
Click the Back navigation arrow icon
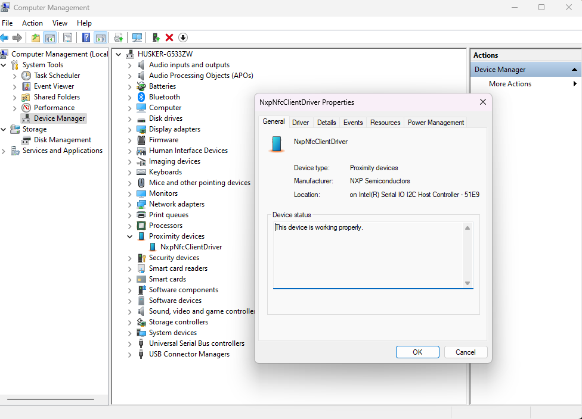pos(7,37)
